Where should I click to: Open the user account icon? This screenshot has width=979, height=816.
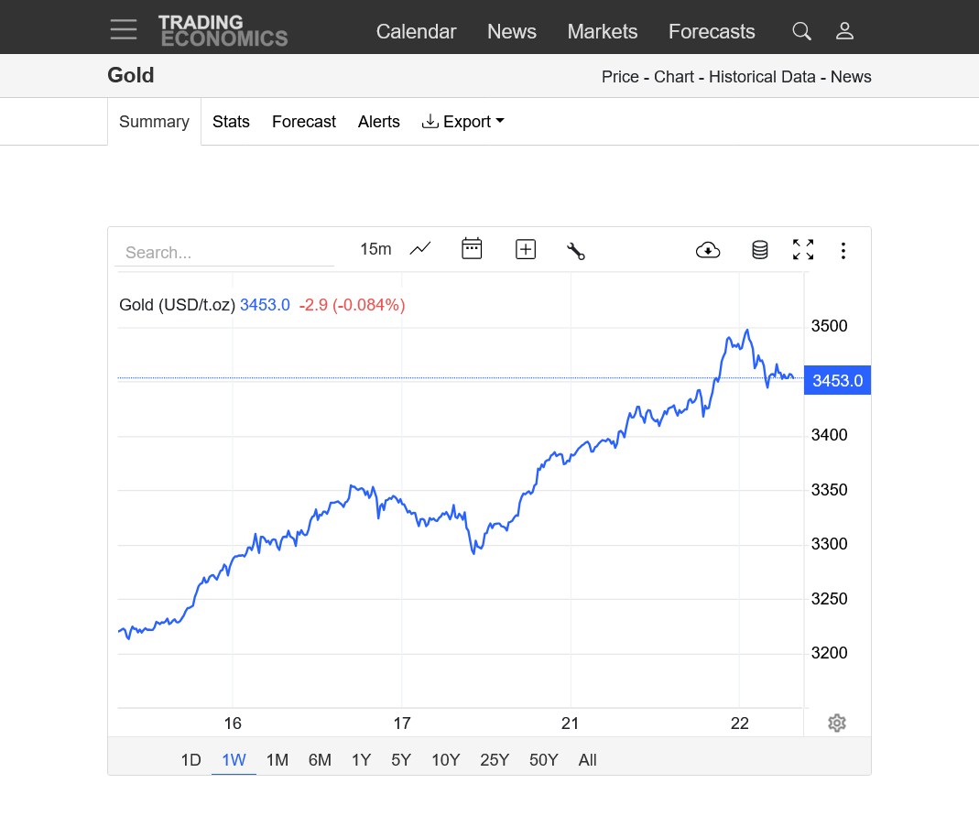point(844,31)
